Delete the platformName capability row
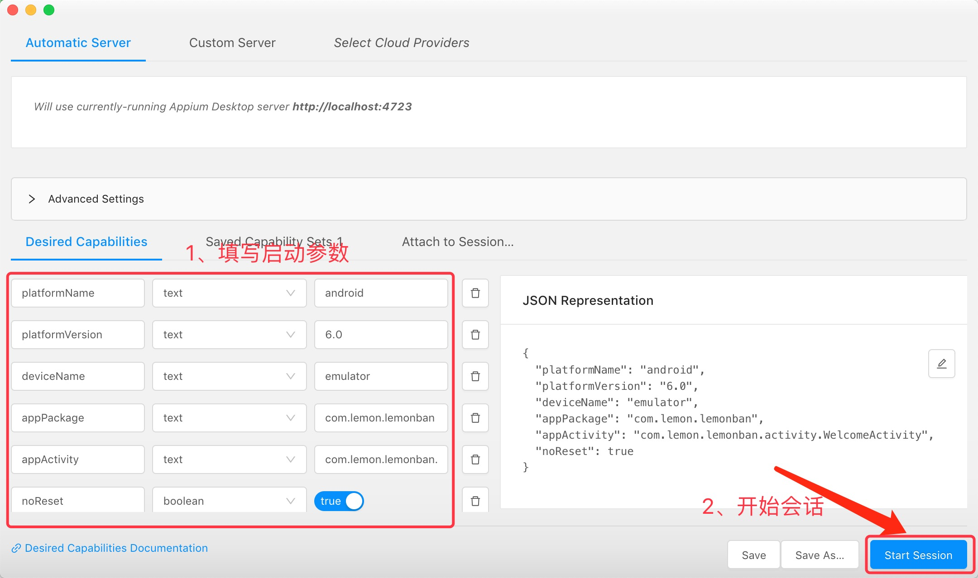The image size is (978, 578). [x=475, y=293]
